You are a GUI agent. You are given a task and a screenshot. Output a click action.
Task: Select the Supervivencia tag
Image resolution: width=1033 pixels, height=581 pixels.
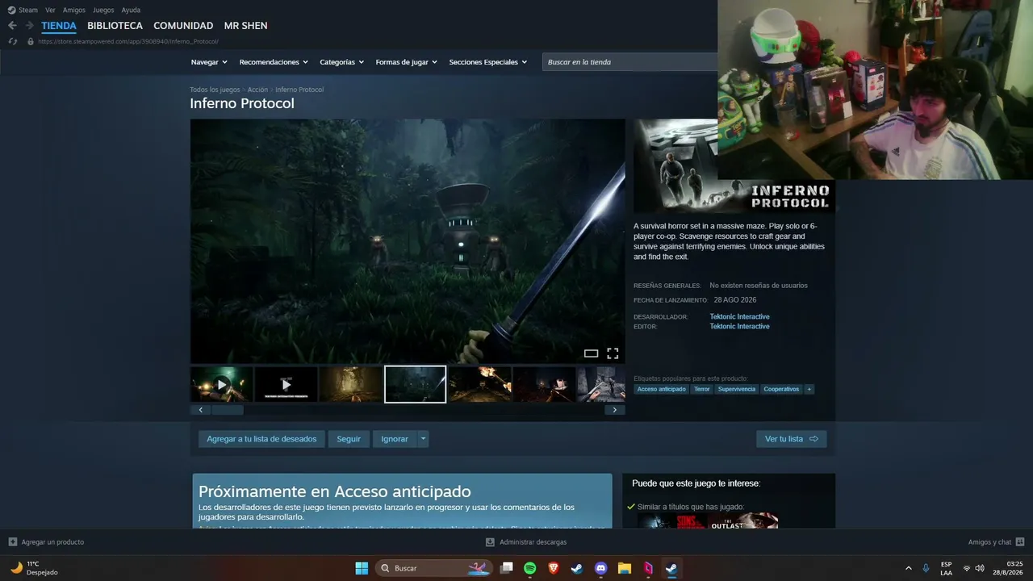pyautogui.click(x=737, y=389)
